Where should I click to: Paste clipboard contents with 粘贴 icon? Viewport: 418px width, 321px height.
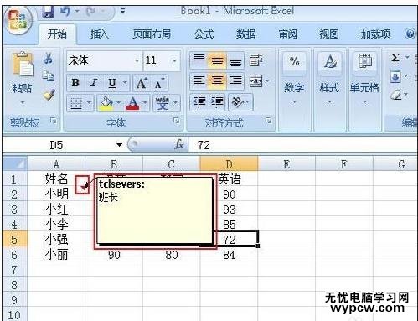point(23,65)
